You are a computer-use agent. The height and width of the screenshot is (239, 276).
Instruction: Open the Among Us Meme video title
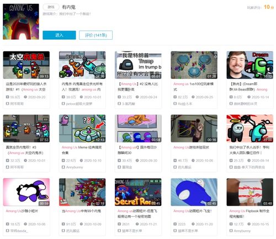tap(82, 150)
